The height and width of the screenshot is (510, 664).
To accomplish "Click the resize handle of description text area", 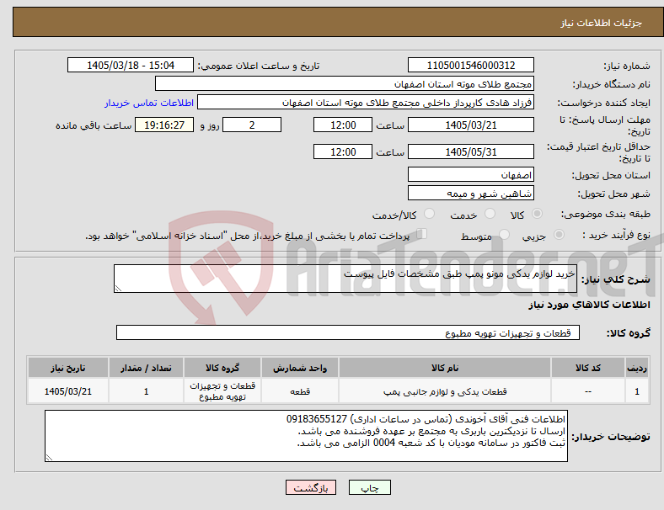I will point(118,289).
